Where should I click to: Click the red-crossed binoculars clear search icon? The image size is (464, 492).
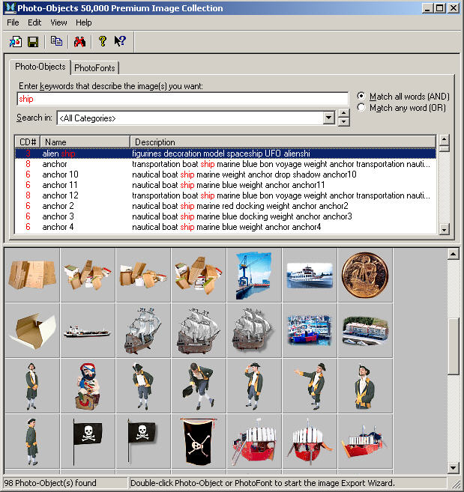(79, 41)
